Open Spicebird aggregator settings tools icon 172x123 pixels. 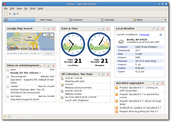point(158,83)
